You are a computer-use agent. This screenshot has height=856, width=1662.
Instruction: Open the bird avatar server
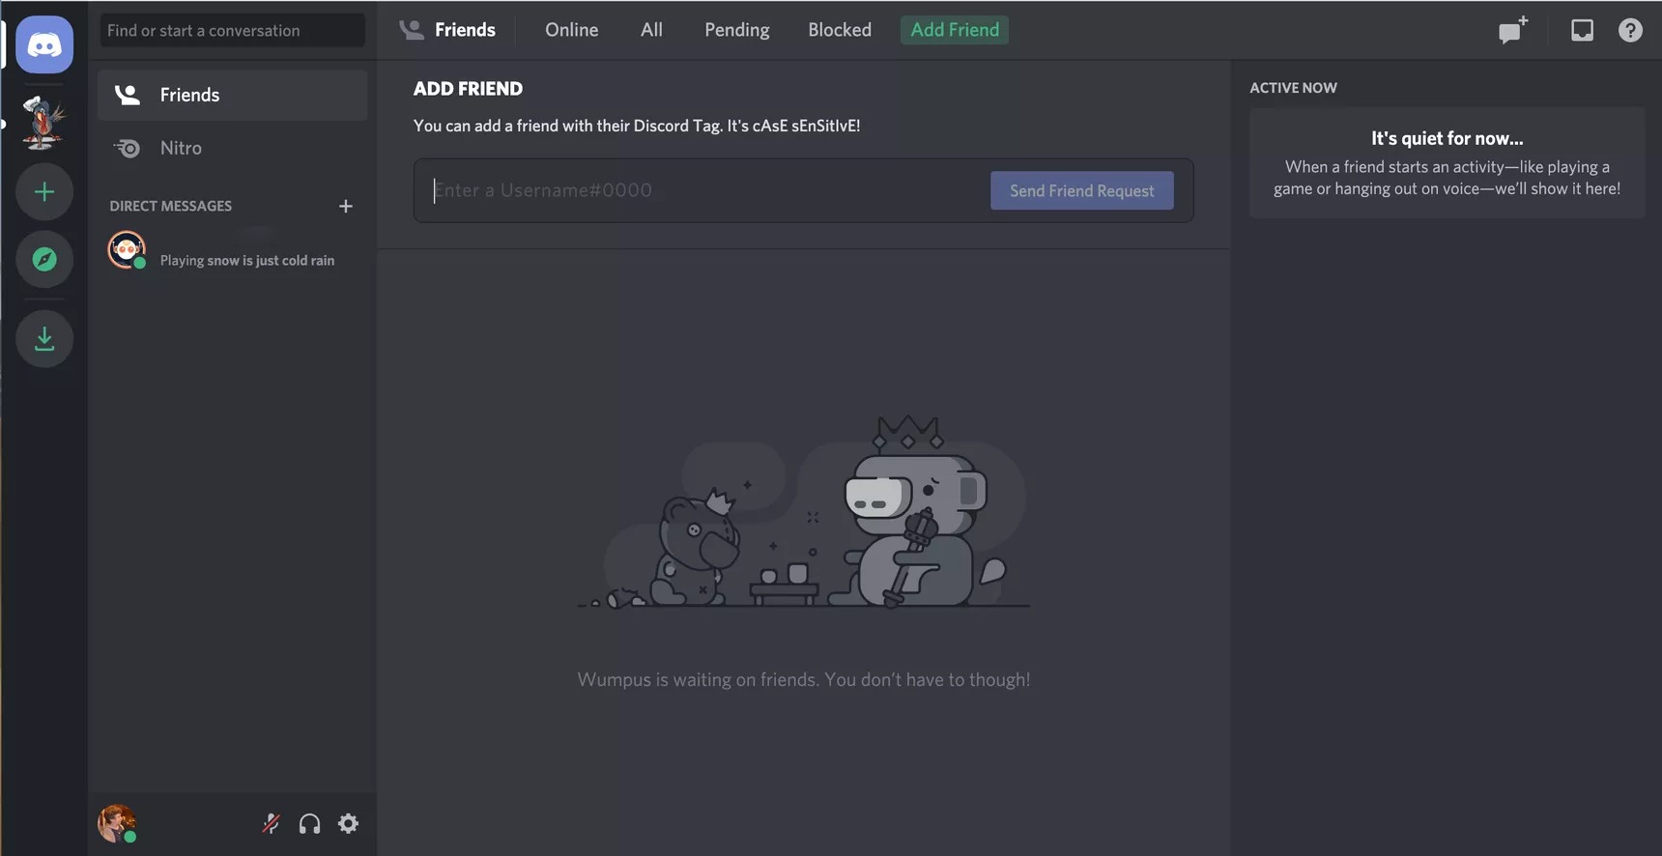[x=44, y=123]
